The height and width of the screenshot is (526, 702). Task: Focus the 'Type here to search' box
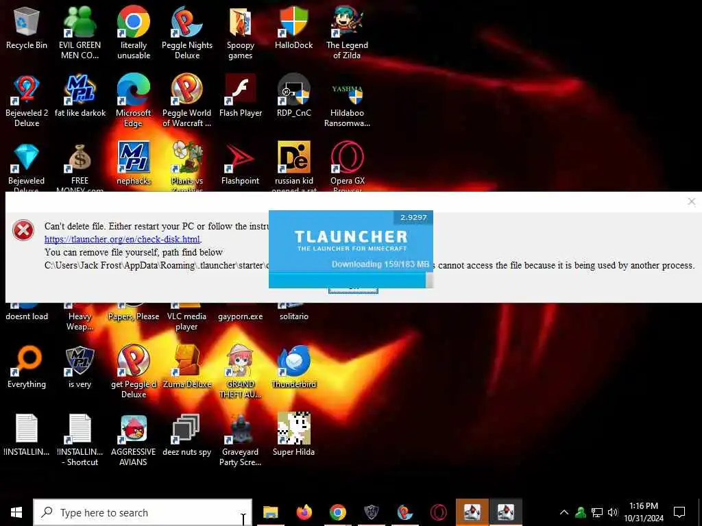click(143, 512)
